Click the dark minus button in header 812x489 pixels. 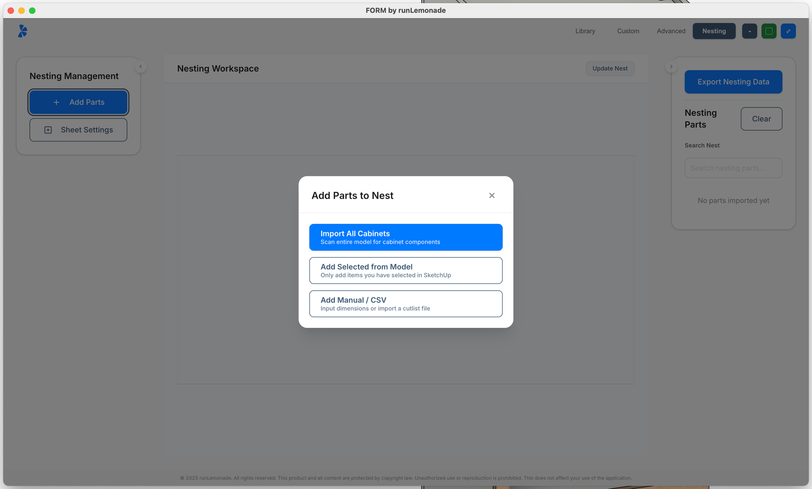[749, 31]
